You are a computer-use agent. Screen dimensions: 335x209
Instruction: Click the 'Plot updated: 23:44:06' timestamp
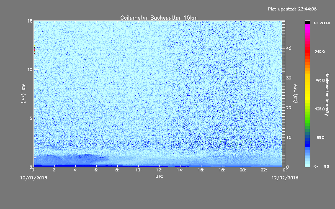pos(292,9)
